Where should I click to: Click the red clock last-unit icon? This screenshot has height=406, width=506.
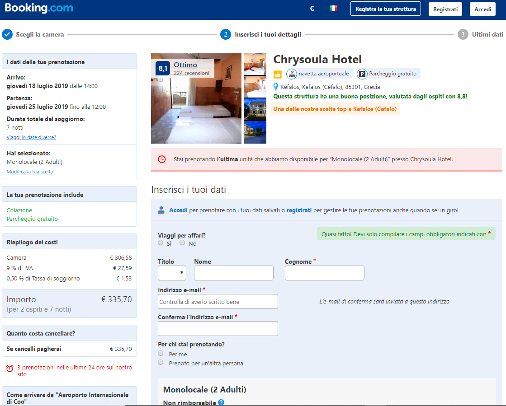(x=162, y=159)
